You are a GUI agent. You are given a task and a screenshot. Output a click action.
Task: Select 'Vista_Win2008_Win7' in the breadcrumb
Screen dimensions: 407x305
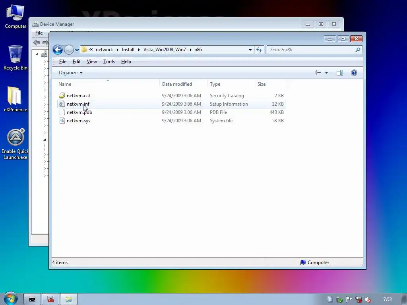pyautogui.click(x=165, y=50)
